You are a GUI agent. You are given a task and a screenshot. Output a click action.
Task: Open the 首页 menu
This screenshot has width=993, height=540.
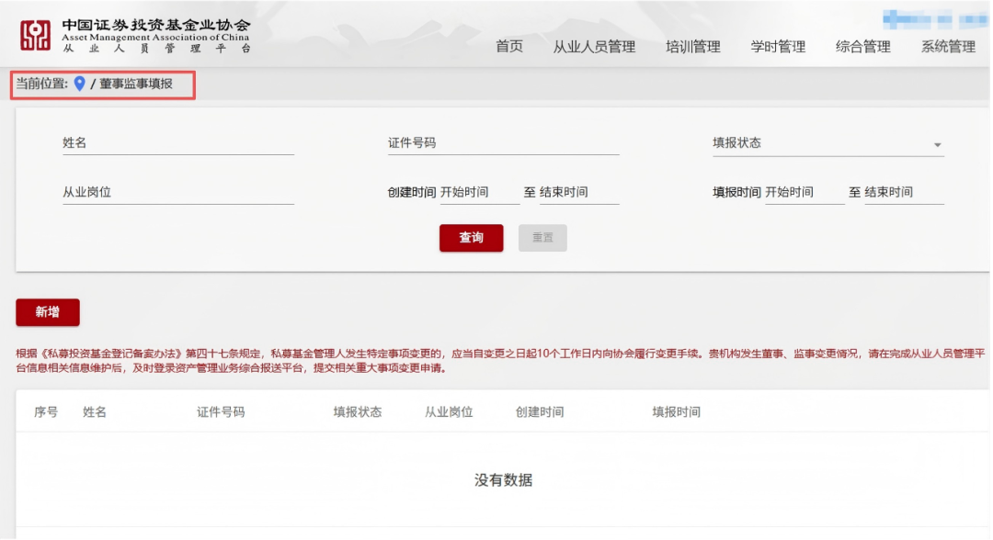pos(509,46)
